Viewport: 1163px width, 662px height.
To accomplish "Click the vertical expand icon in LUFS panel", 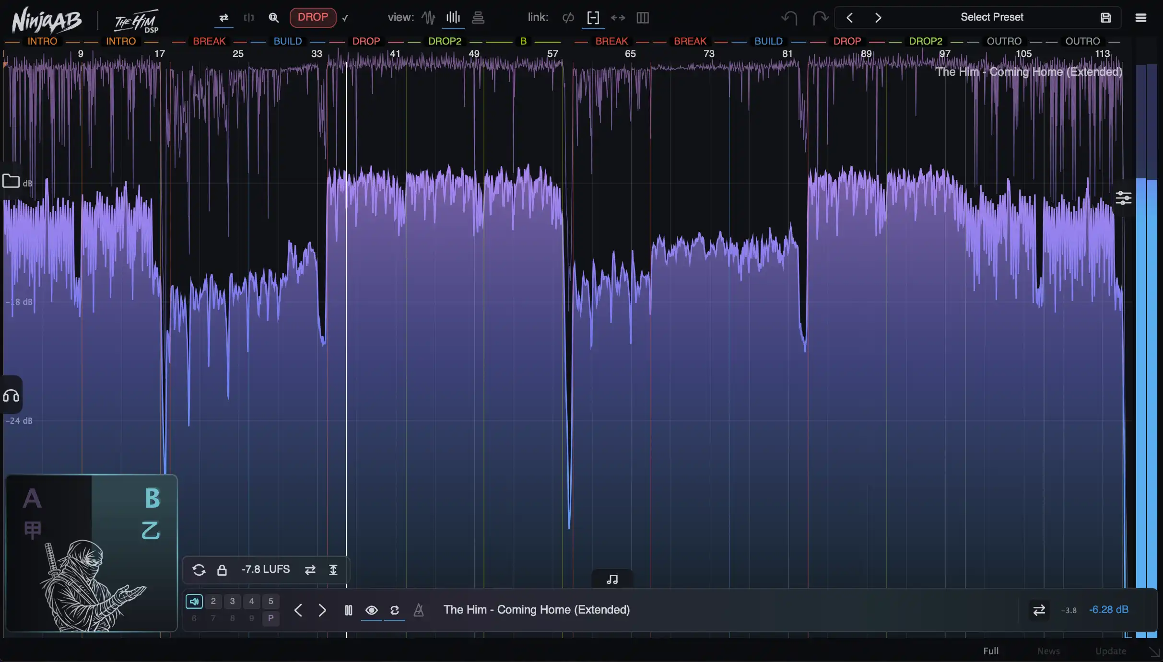I will [333, 570].
